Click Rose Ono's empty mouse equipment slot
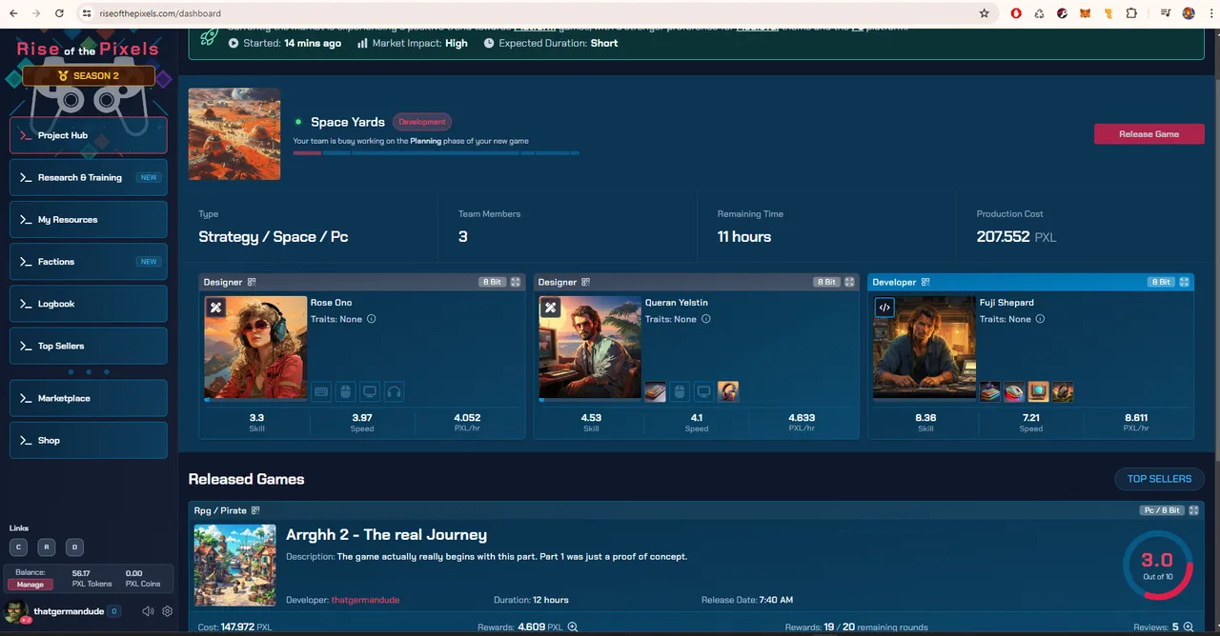The width and height of the screenshot is (1220, 636). click(x=345, y=391)
